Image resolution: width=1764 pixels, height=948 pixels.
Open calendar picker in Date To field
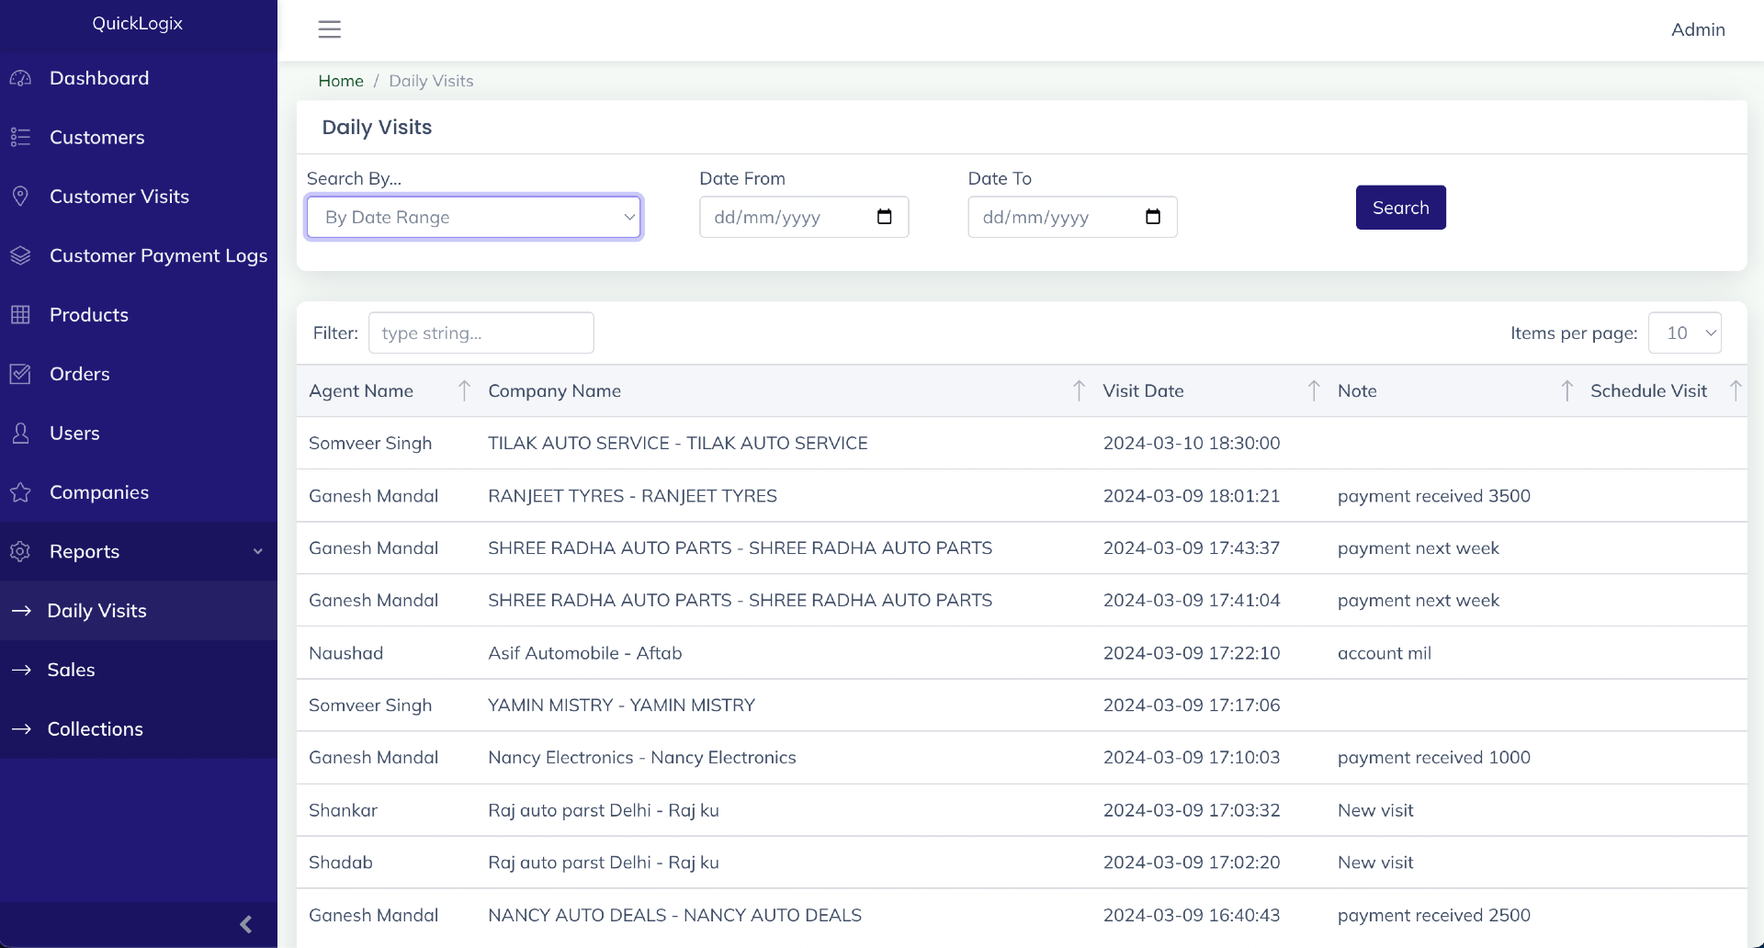[1152, 217]
